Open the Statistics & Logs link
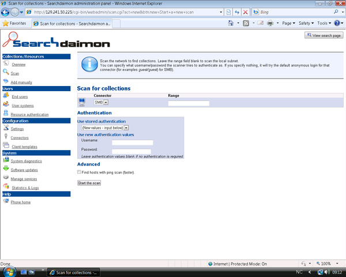346x277 pixels. [25, 188]
